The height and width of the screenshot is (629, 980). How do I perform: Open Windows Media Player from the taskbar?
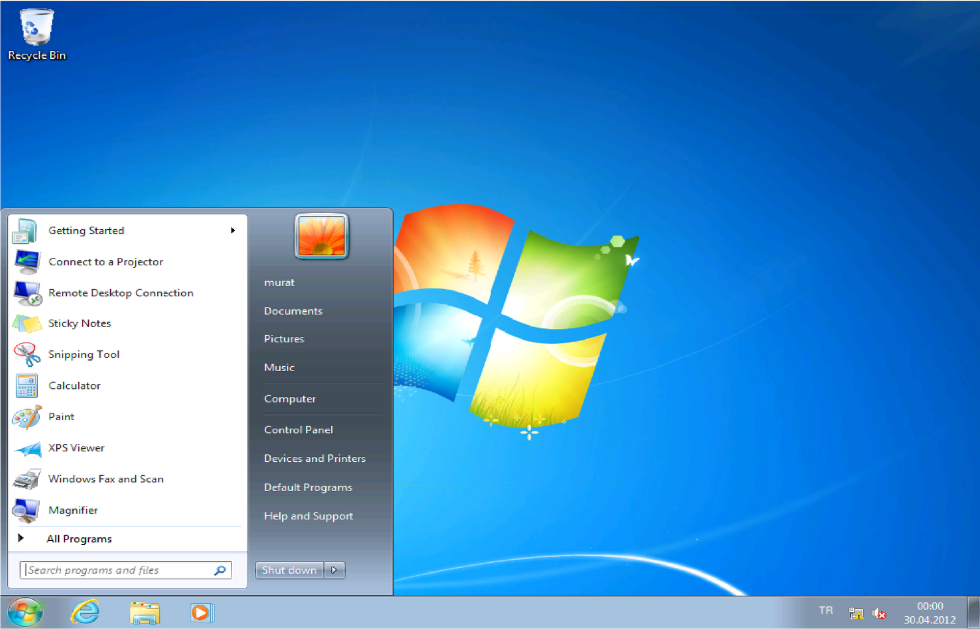pyautogui.click(x=202, y=612)
